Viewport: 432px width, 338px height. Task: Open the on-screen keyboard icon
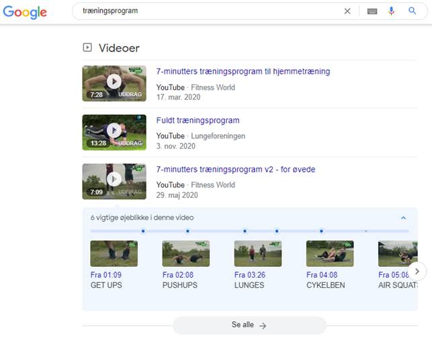[x=372, y=11]
